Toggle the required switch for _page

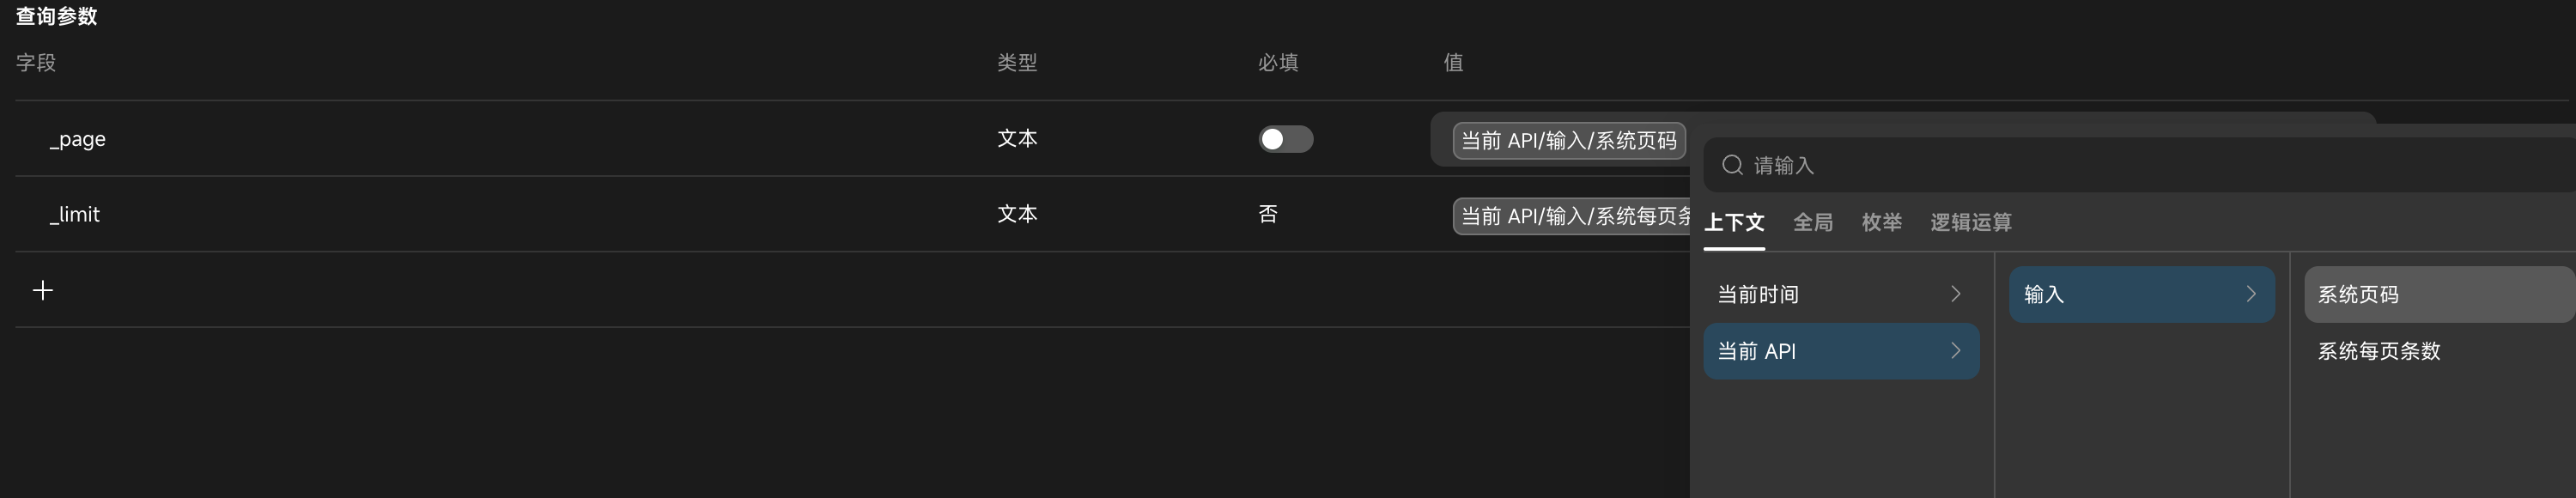click(x=1285, y=139)
